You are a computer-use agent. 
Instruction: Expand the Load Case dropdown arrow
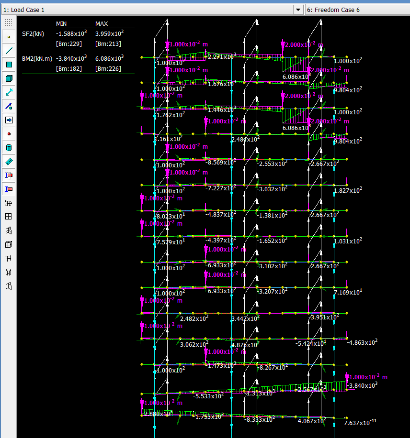(298, 10)
